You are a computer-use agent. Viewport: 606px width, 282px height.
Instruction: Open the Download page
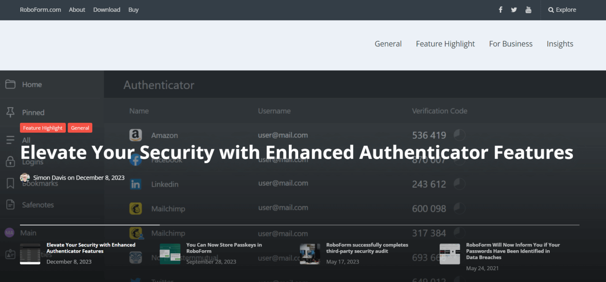point(107,9)
